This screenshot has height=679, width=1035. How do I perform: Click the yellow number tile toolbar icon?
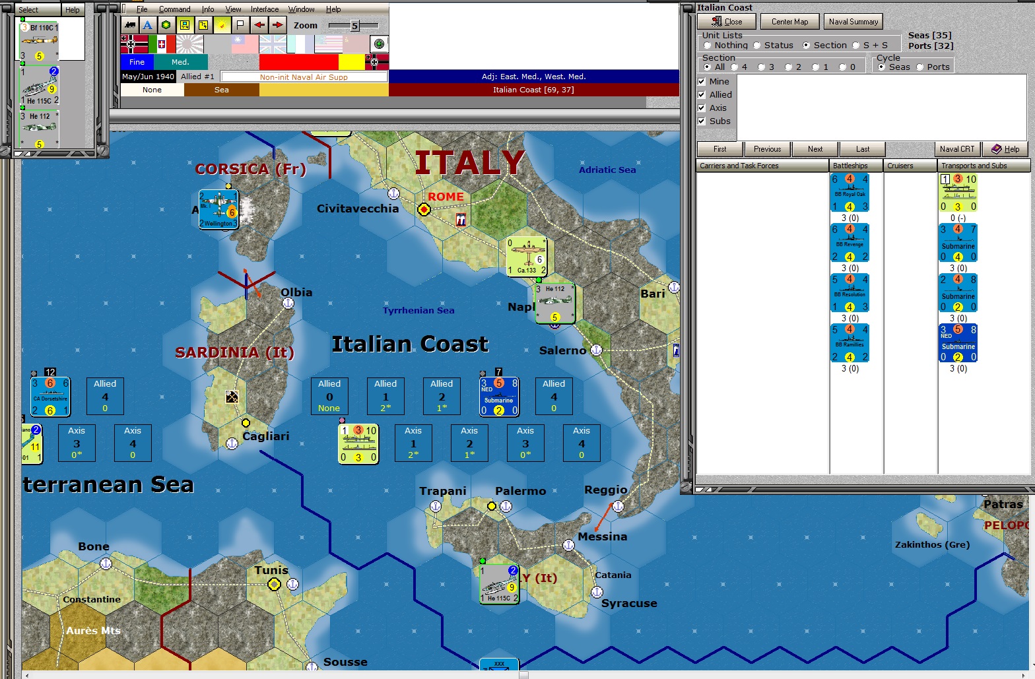(203, 25)
